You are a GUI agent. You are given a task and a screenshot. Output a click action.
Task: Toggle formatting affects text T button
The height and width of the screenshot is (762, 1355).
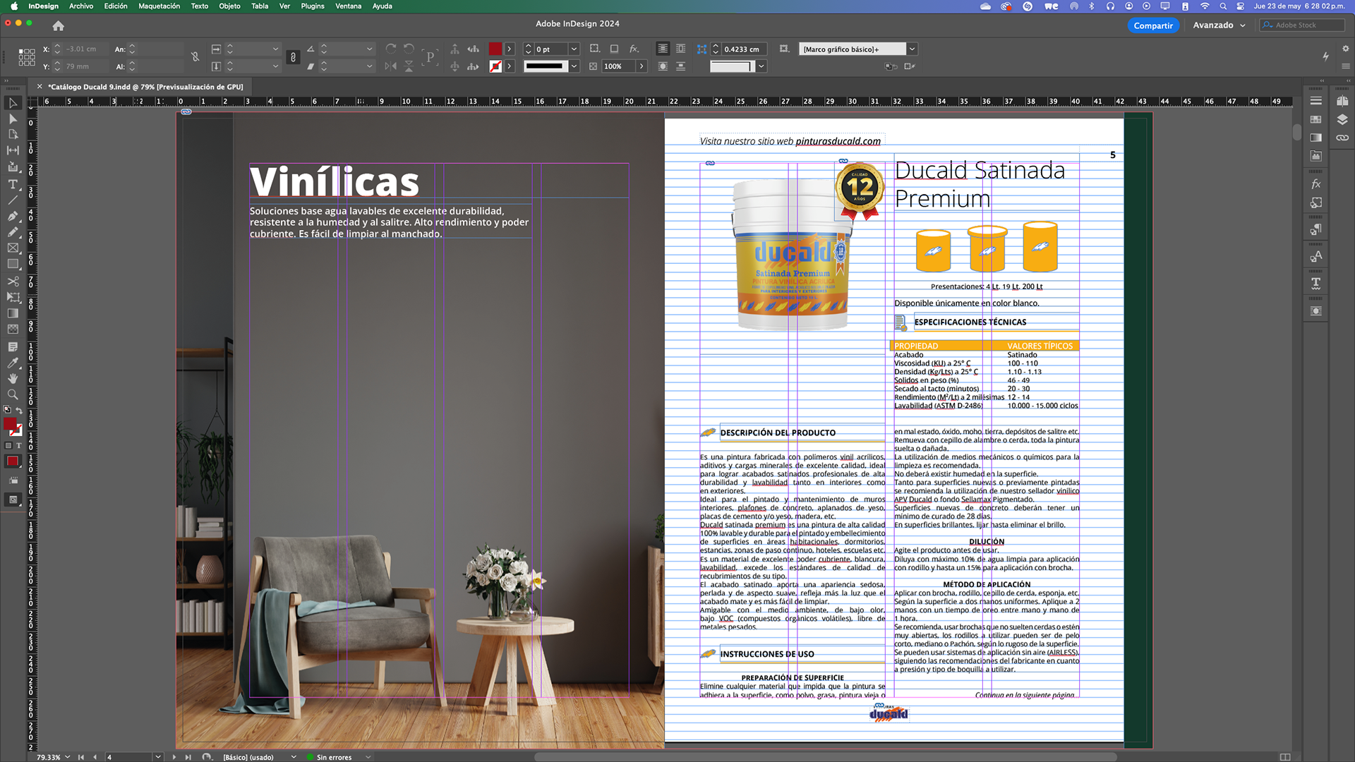19,445
